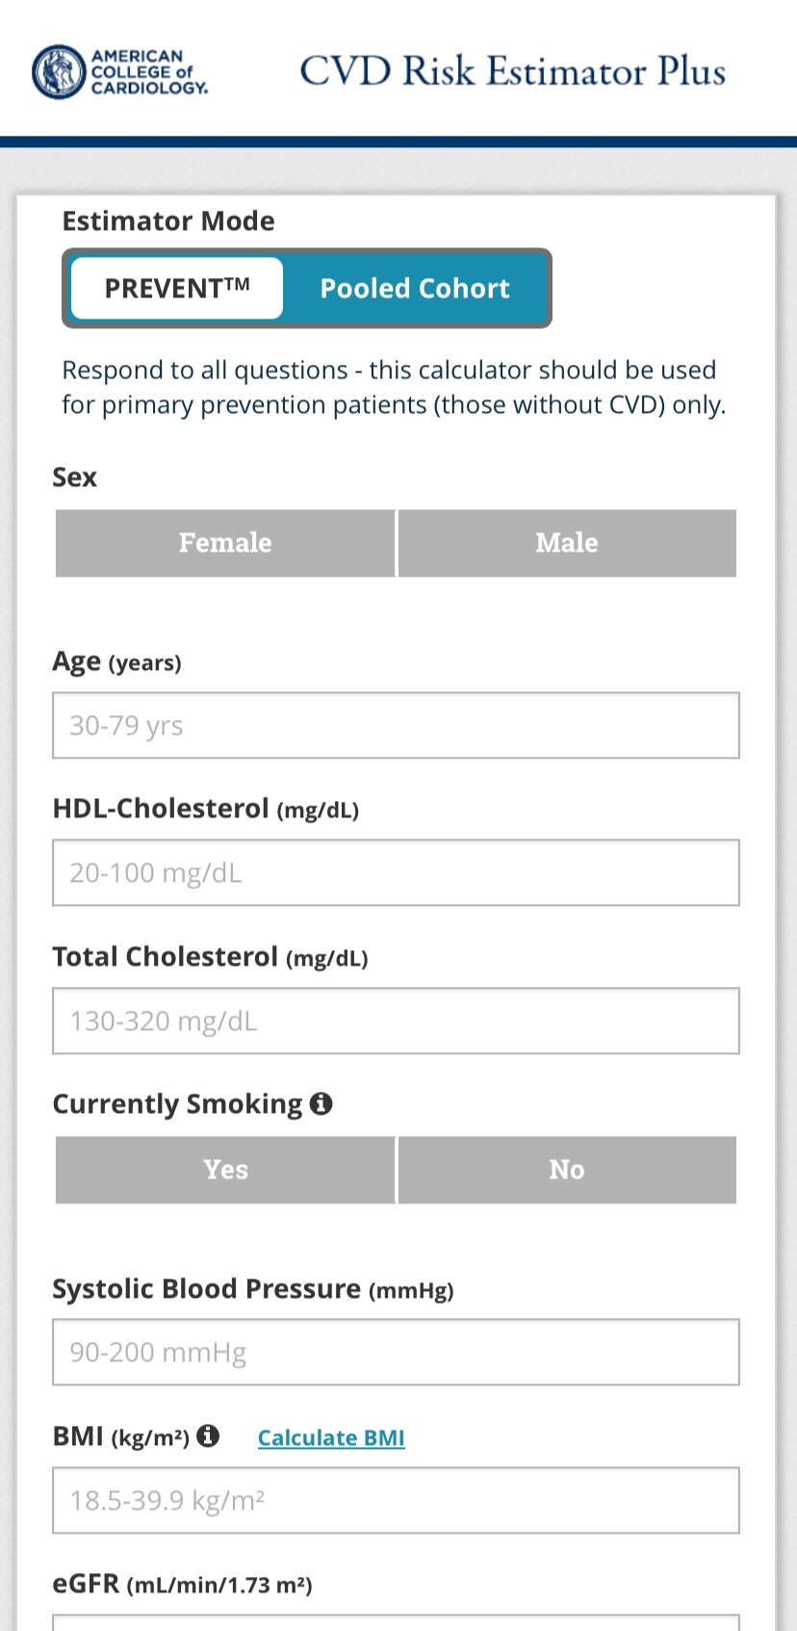This screenshot has height=1631, width=797.
Task: Click the eGFR field label
Action: (182, 1584)
